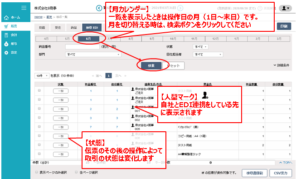Viewport: 296px width, 179px height.
Task: Click the 検収書印刷 button
Action: 254,173
